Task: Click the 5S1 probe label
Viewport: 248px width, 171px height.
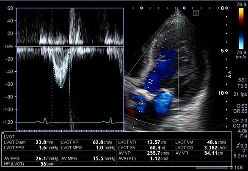Action: [242, 80]
